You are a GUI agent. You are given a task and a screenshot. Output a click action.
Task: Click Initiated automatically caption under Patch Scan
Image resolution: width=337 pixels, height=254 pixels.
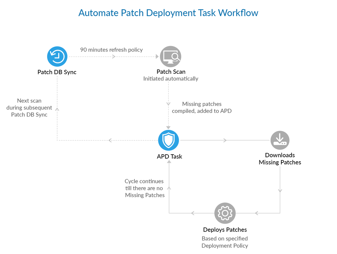(170, 78)
